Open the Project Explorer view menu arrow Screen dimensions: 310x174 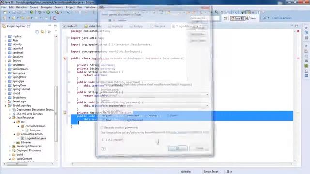click(56, 31)
